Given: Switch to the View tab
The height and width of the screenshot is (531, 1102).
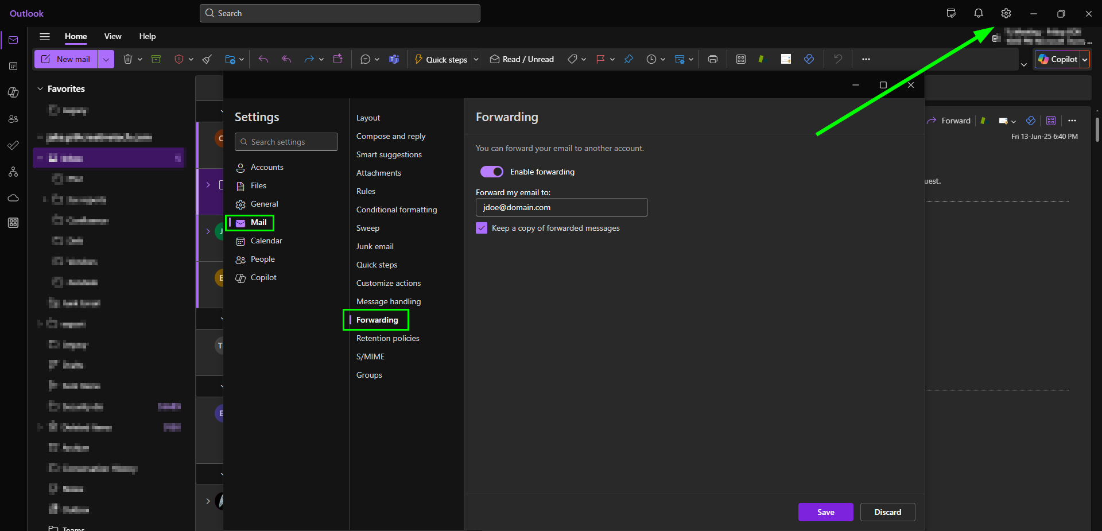Looking at the screenshot, I should tap(112, 36).
